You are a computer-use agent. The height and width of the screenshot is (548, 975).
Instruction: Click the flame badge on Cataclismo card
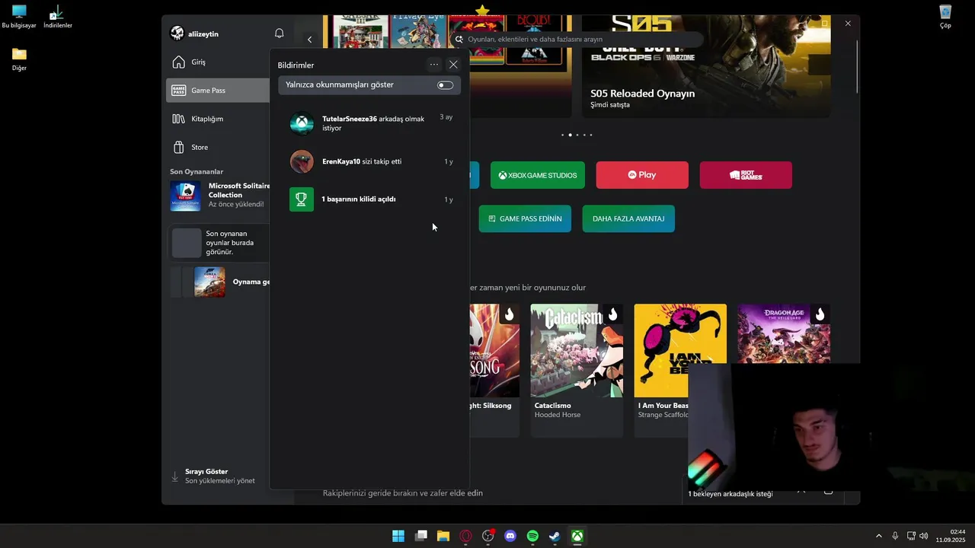[x=612, y=314]
